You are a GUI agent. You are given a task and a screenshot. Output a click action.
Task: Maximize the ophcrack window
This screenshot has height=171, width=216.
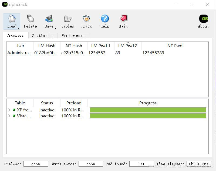[192, 4]
